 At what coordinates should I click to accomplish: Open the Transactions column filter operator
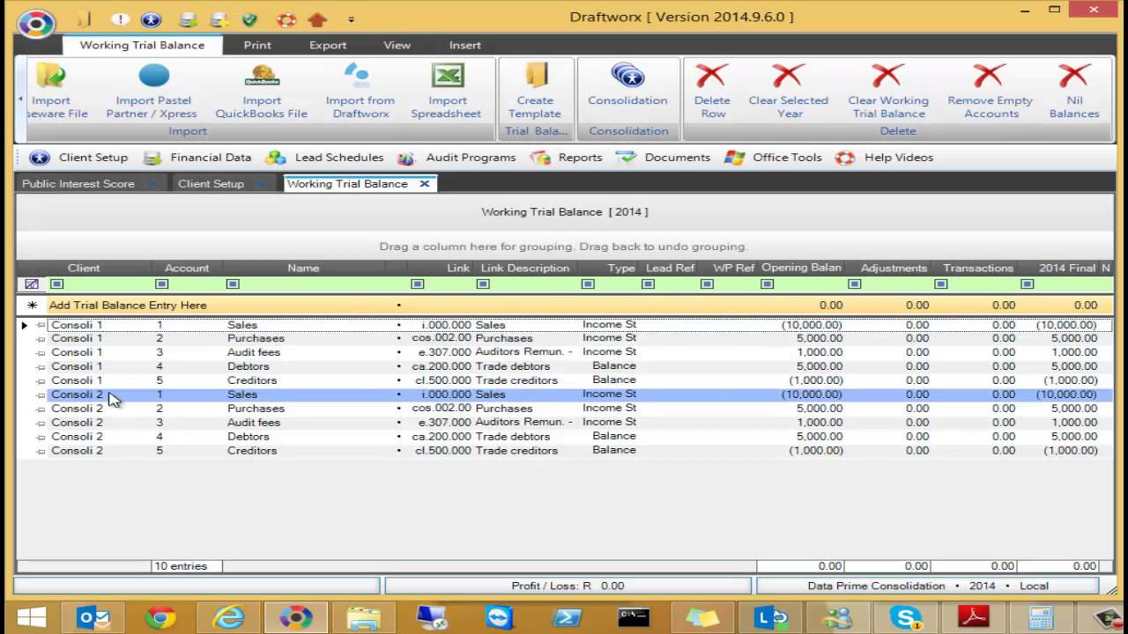click(x=940, y=284)
